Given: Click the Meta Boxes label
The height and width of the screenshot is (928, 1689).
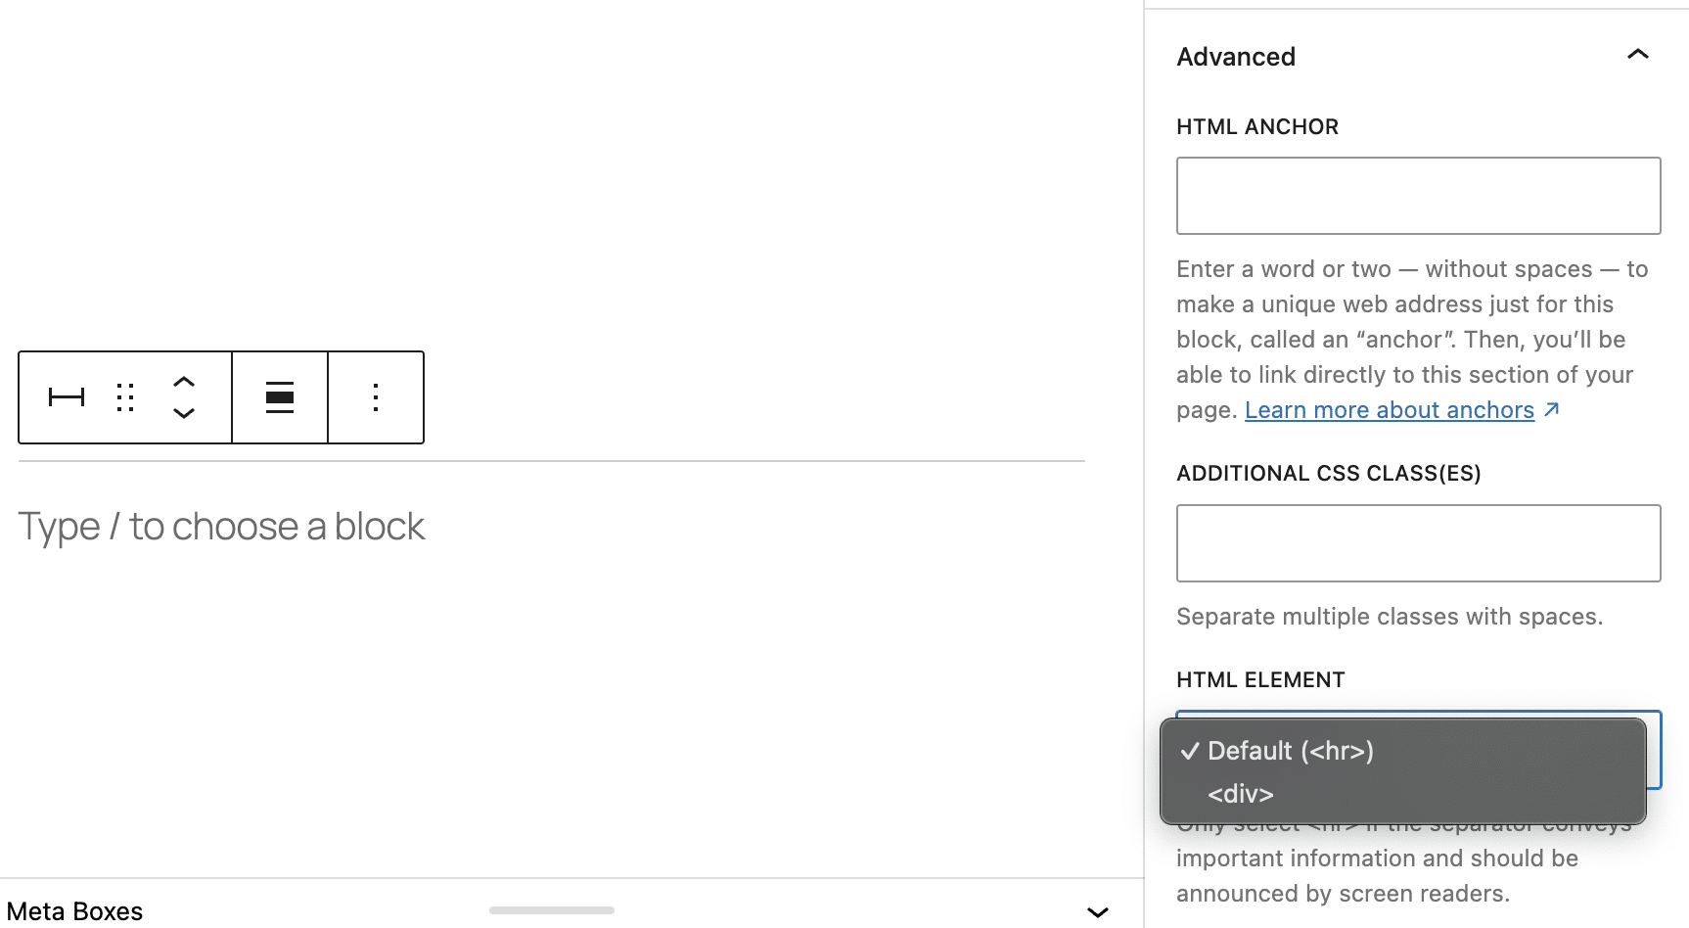Looking at the screenshot, I should click(x=74, y=910).
